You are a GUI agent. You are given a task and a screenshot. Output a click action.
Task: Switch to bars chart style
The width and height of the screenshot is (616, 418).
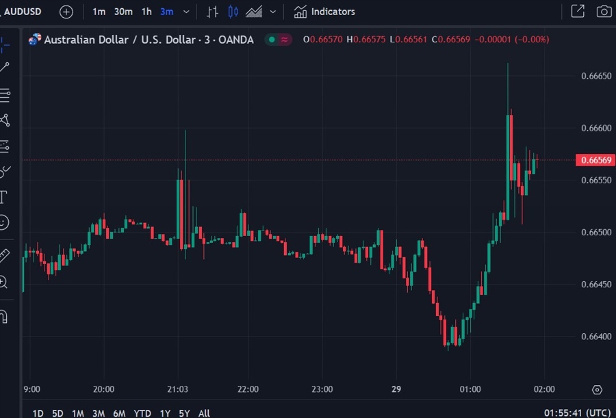click(213, 12)
